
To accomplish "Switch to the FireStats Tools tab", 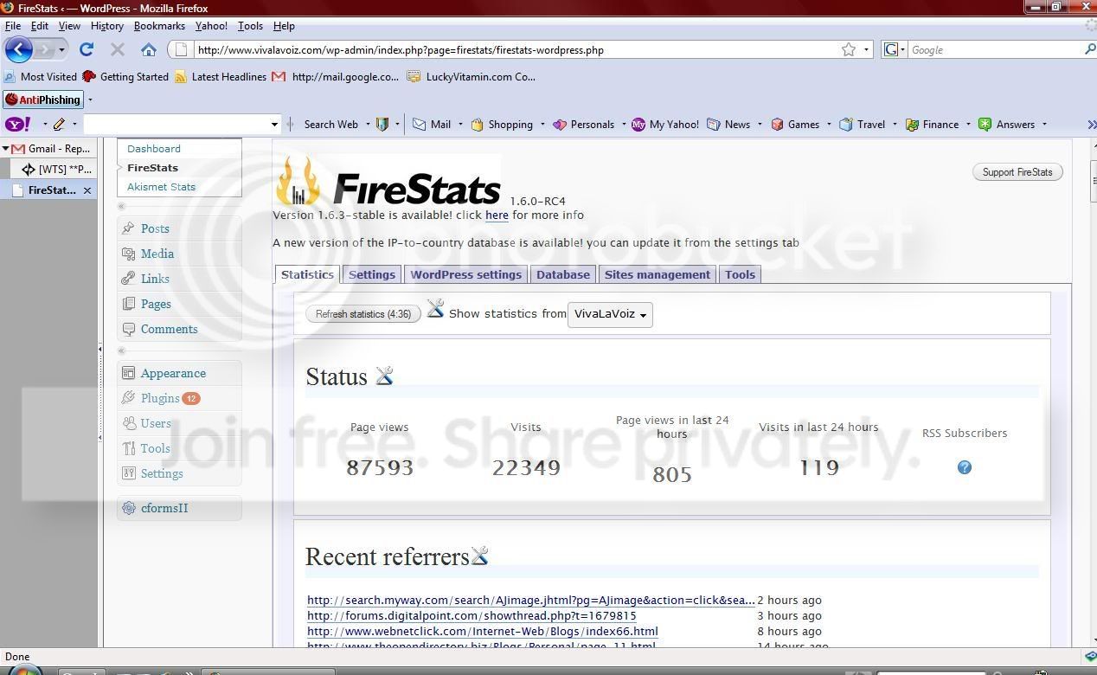I will 740,274.
